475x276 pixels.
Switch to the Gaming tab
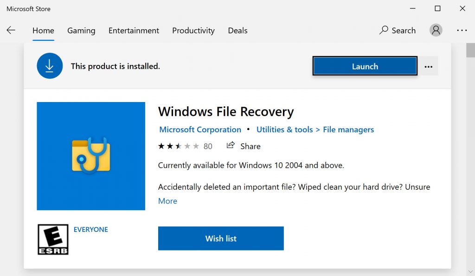point(81,30)
